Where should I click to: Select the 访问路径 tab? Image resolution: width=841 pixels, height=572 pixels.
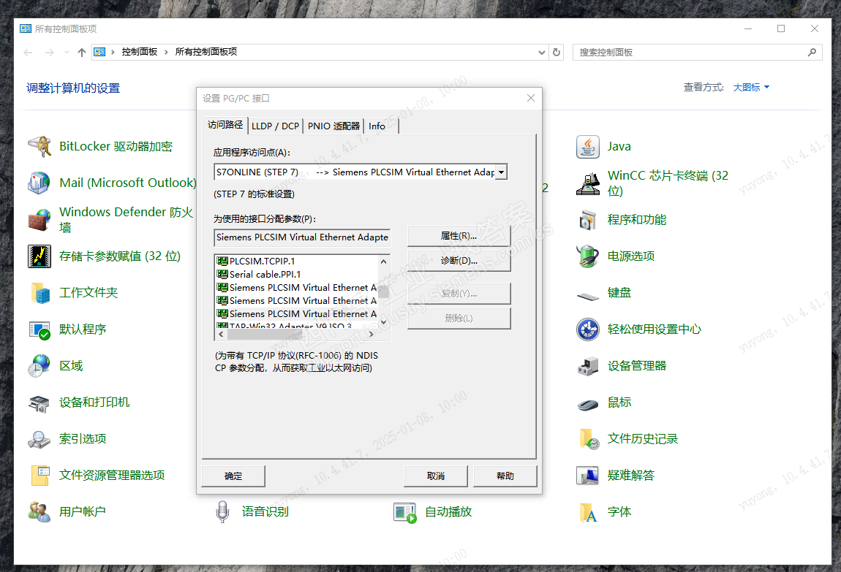pyautogui.click(x=225, y=125)
